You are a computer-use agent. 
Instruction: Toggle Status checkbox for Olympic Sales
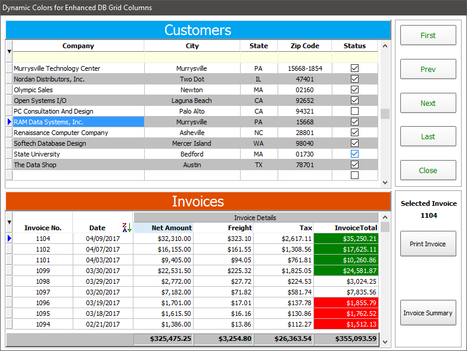[x=355, y=90]
